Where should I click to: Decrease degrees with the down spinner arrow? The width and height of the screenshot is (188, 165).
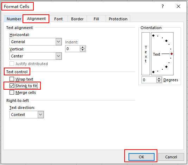(159, 81)
